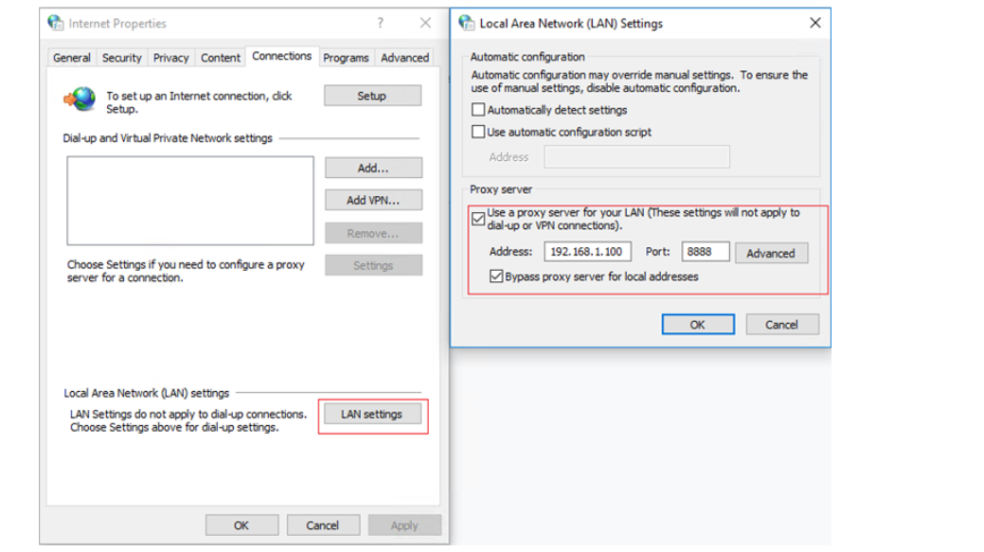Image resolution: width=984 pixels, height=552 pixels.
Task: Click the help question mark button
Action: [x=381, y=23]
